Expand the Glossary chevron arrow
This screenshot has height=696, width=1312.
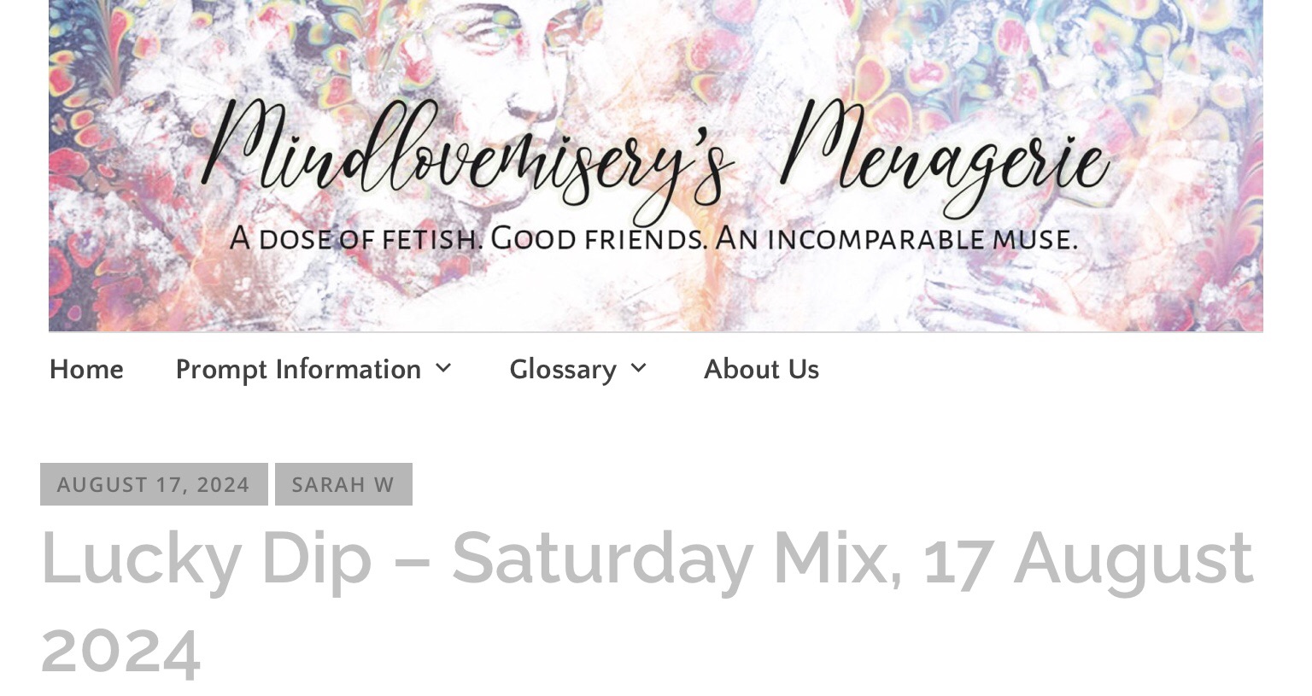[639, 369]
